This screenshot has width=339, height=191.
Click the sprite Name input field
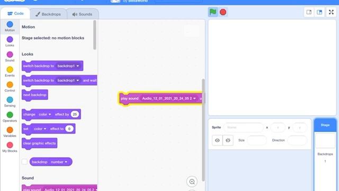tap(244, 127)
